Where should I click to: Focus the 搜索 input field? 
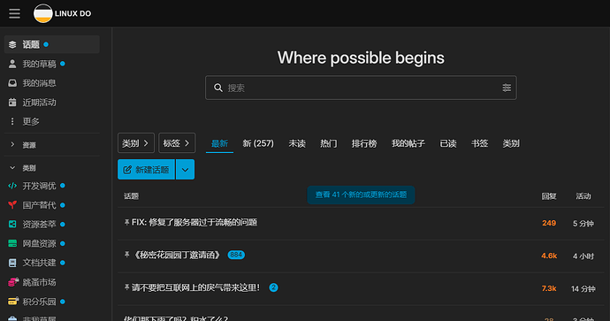(x=361, y=88)
